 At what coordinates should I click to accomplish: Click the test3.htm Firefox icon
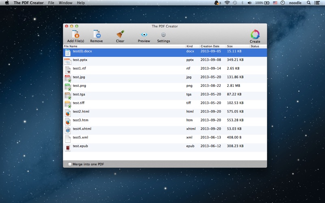tap(67, 122)
